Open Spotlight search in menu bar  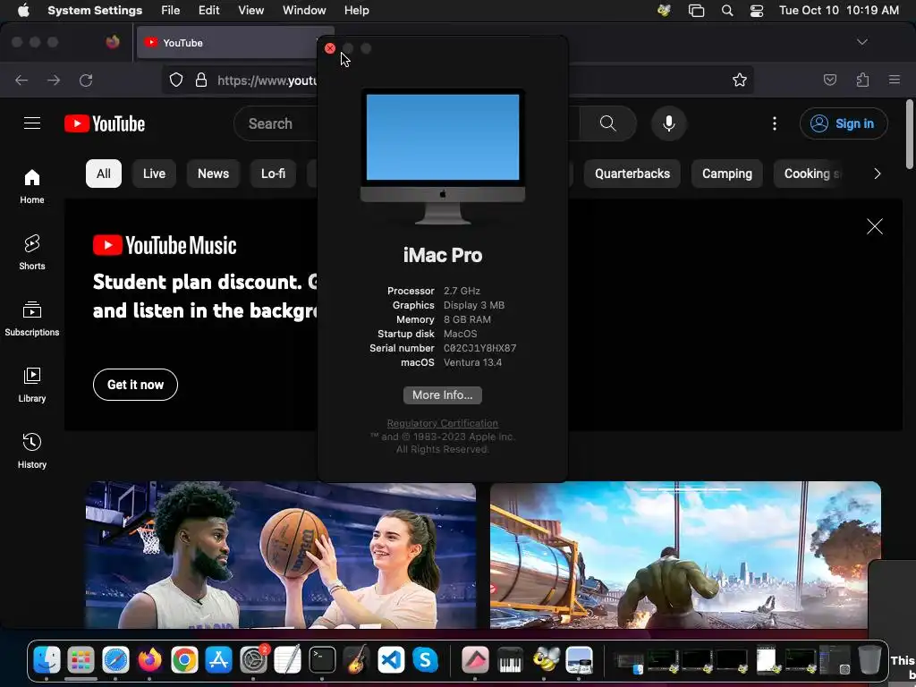[x=726, y=11]
